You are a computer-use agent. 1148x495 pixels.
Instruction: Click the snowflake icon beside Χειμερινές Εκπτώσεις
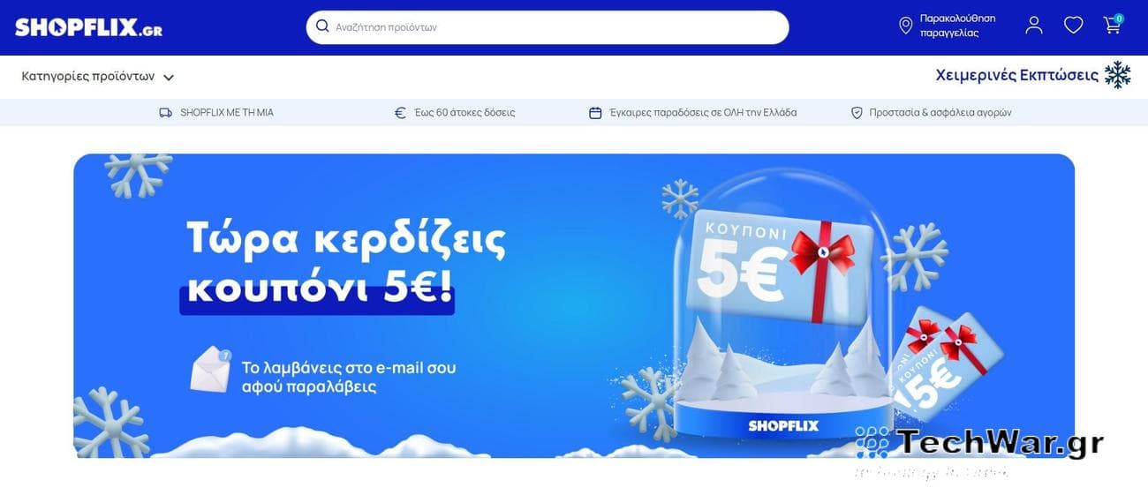click(1118, 75)
